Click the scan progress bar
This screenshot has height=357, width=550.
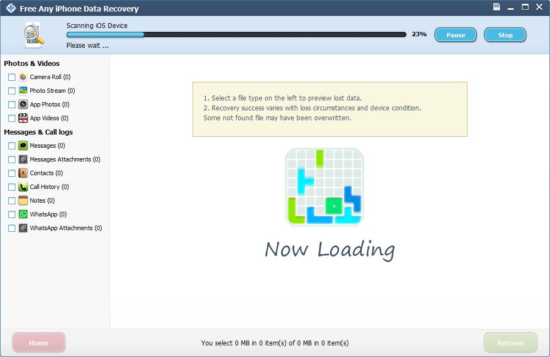point(237,35)
